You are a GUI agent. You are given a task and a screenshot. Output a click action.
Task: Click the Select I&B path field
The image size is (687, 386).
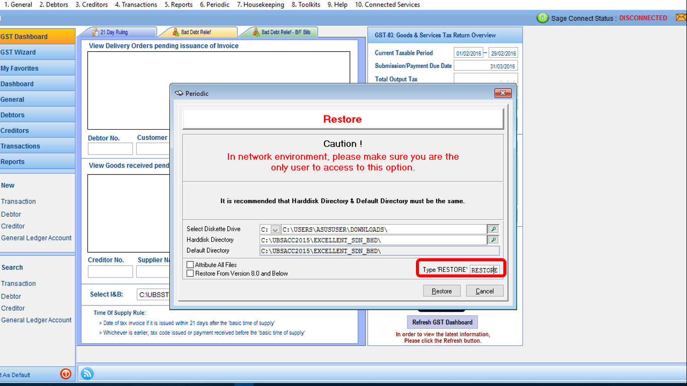click(x=154, y=295)
